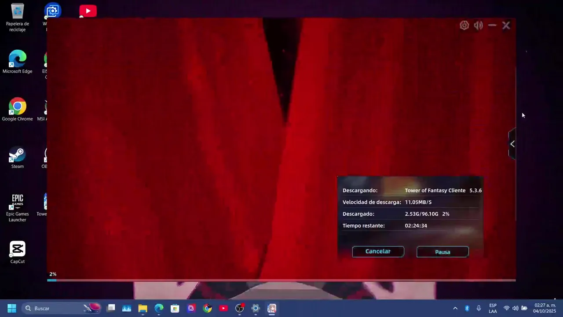Open Settings gear from the taskbar

(x=256, y=308)
